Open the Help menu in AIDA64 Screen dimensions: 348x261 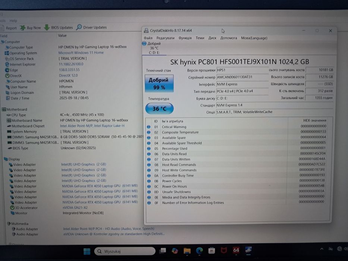point(13,21)
